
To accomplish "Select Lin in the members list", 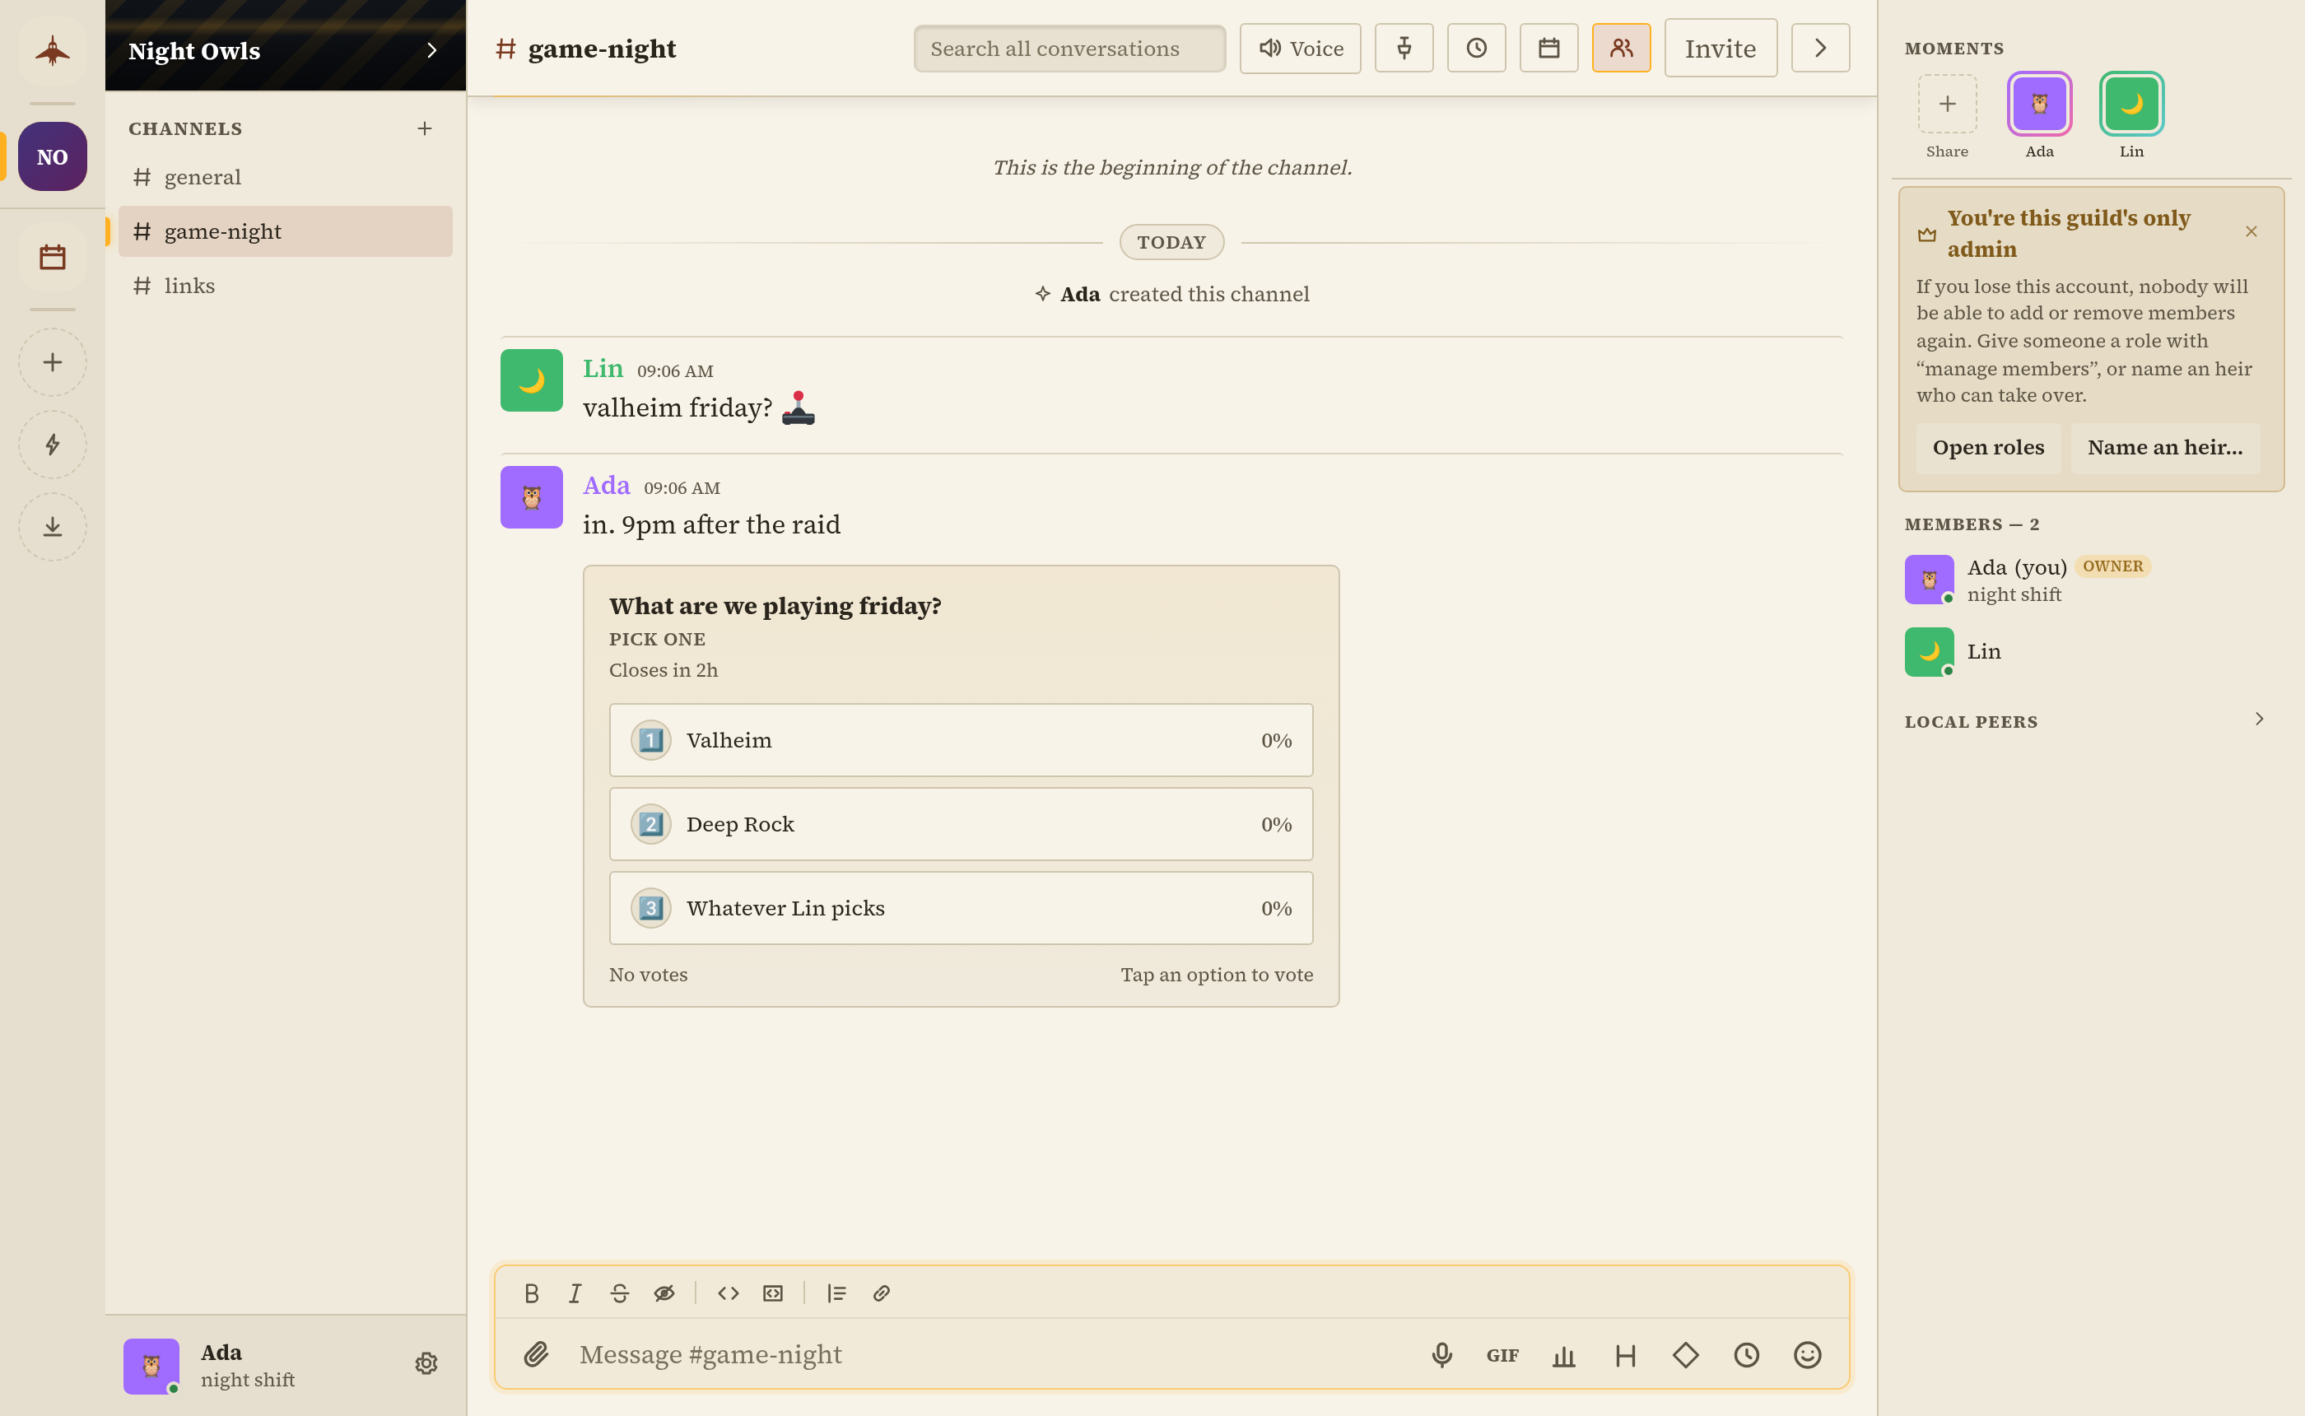I will (x=2091, y=652).
